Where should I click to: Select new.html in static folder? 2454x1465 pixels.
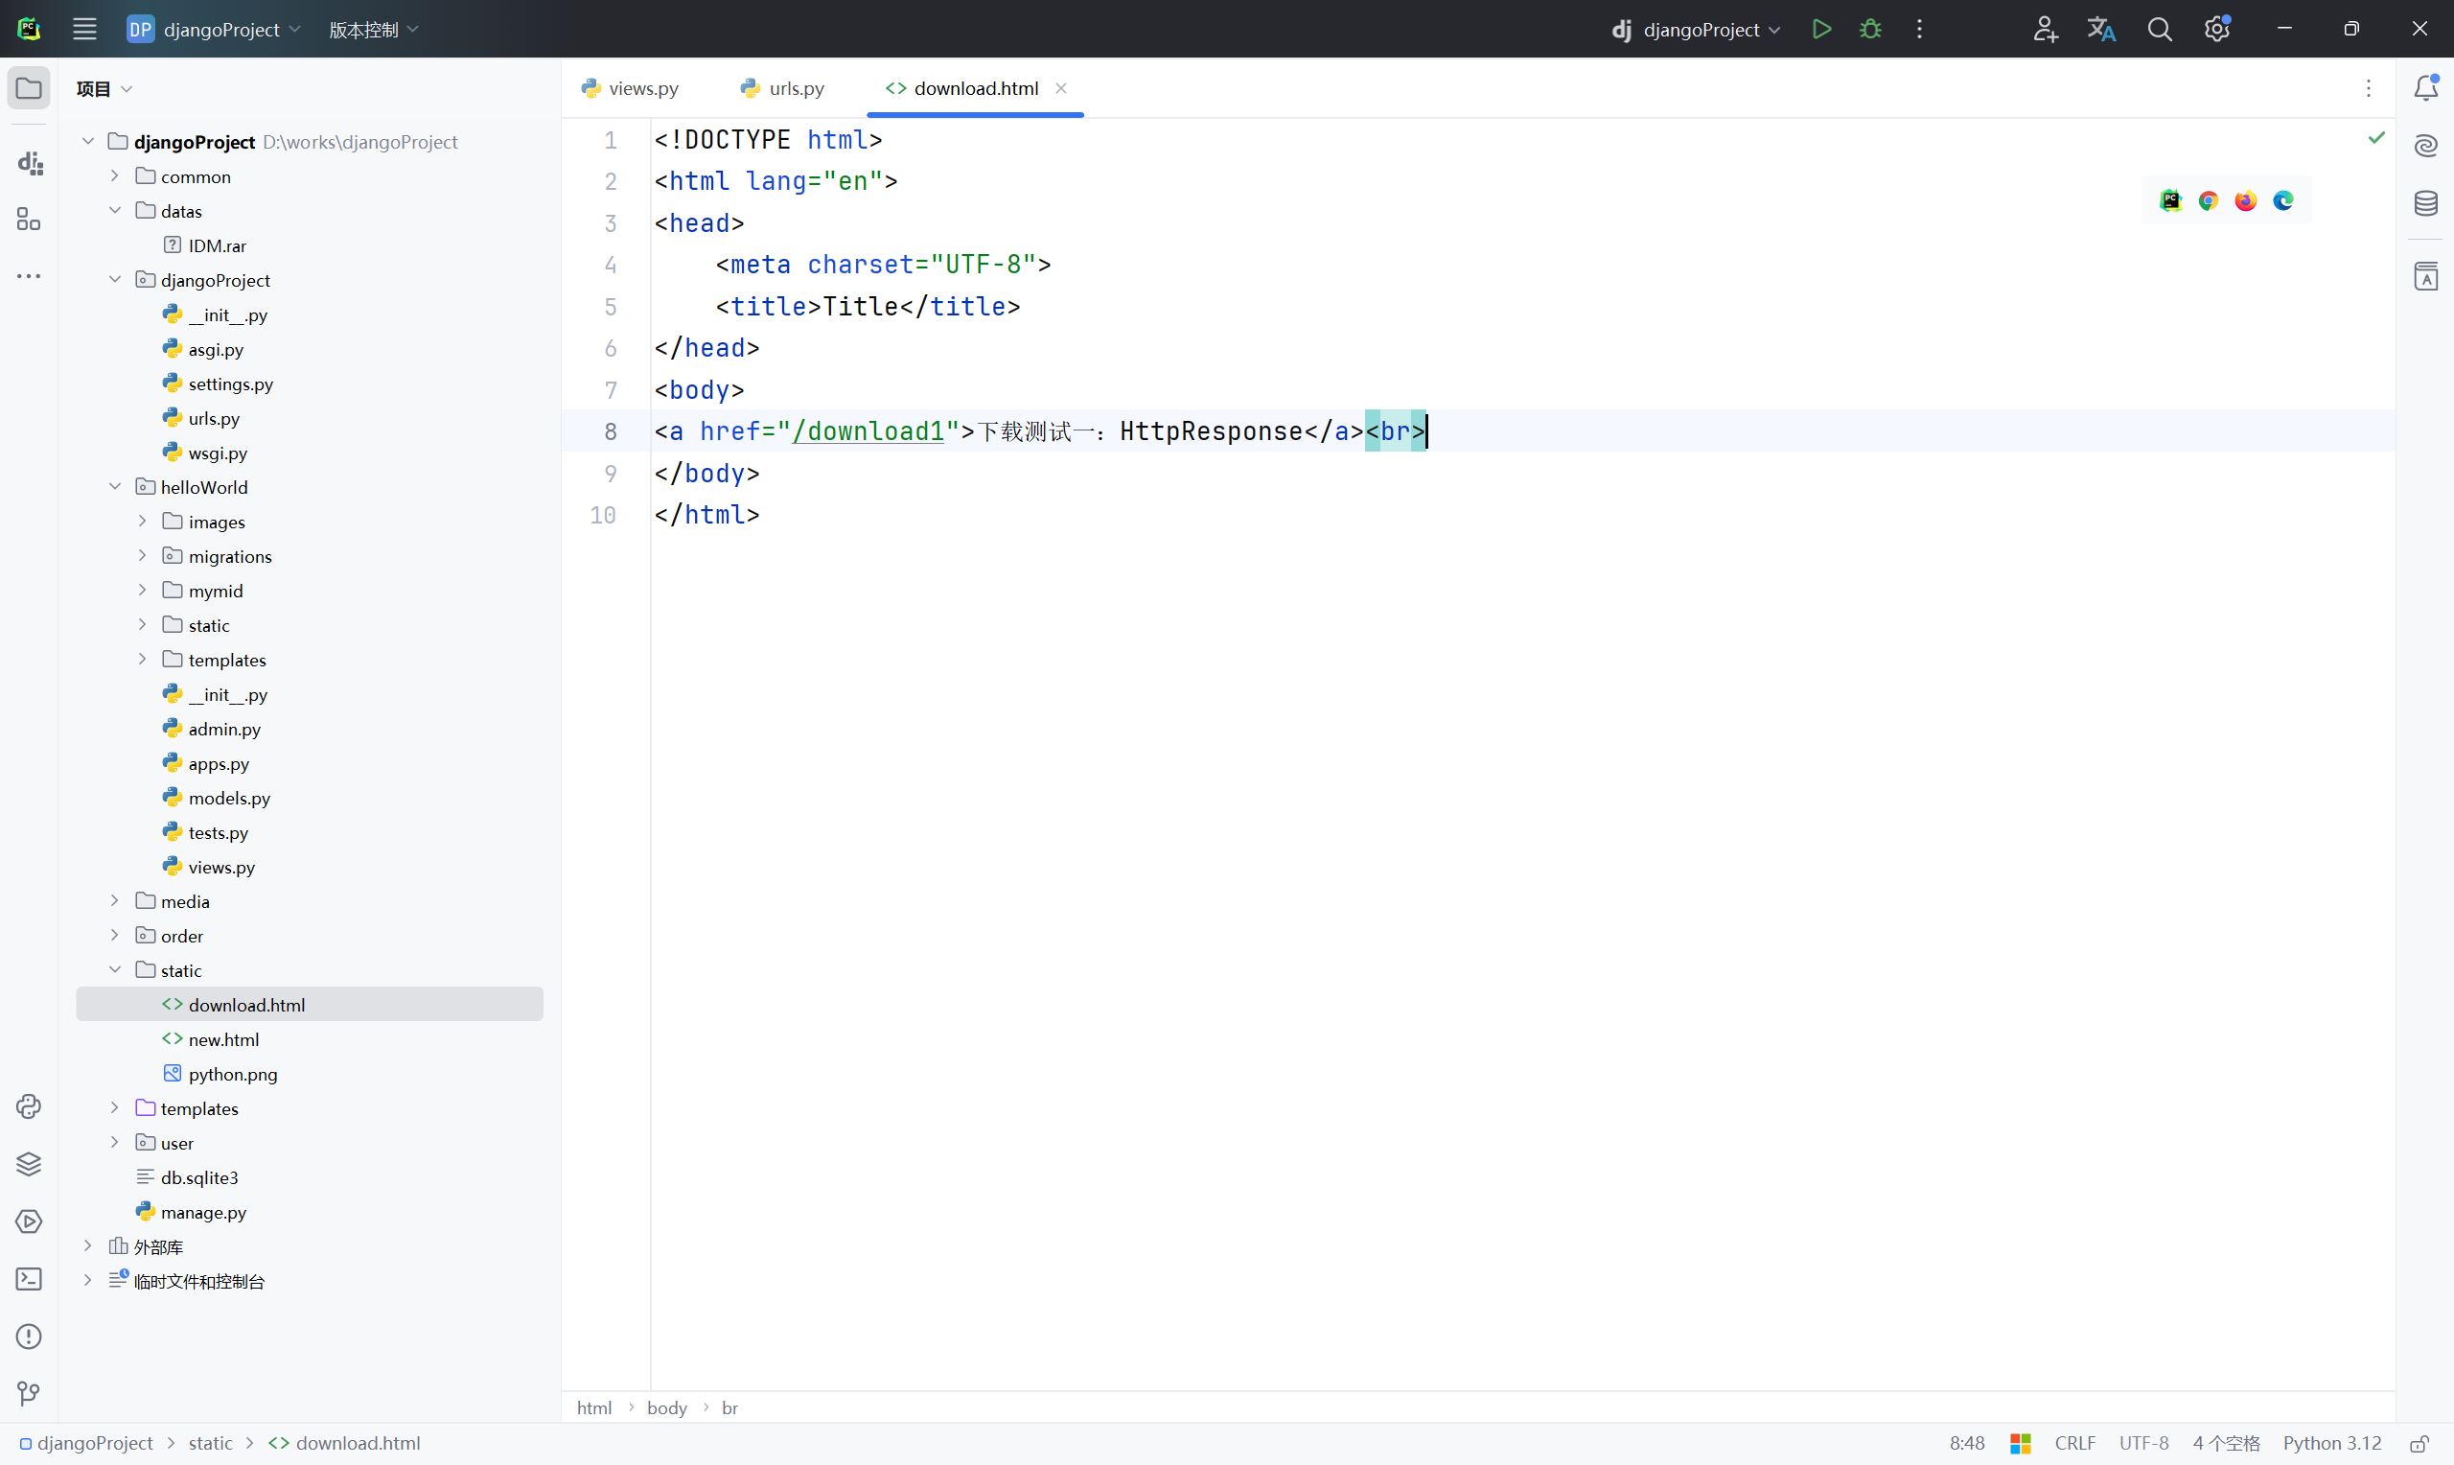tap(223, 1039)
